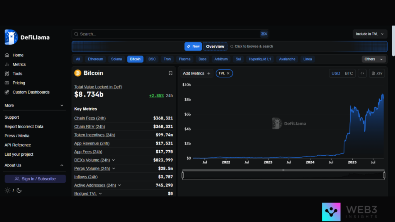The image size is (395, 222).
Task: Expand DEXs Volume (24h) details
Action: 113,160
